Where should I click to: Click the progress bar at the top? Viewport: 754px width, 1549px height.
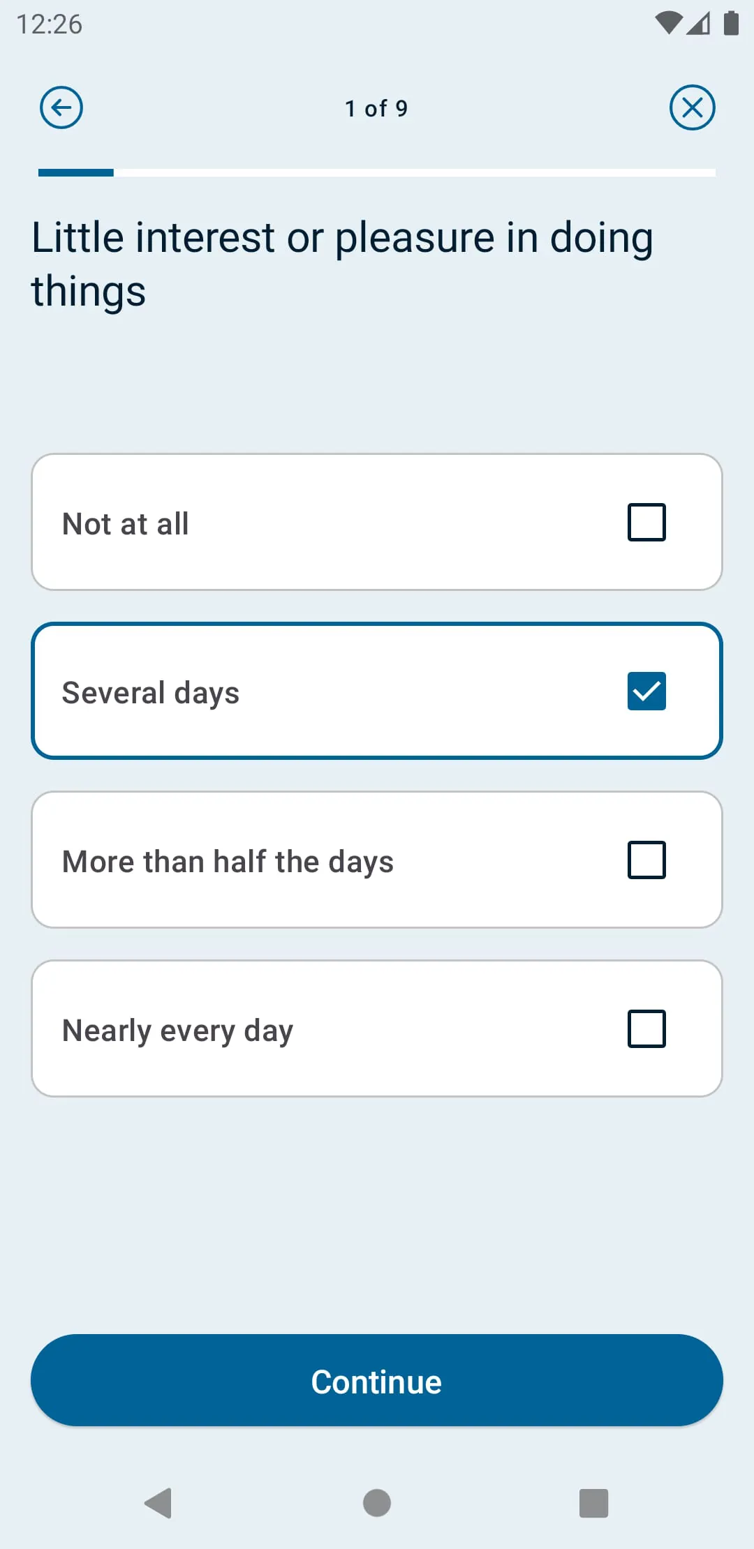tap(377, 173)
